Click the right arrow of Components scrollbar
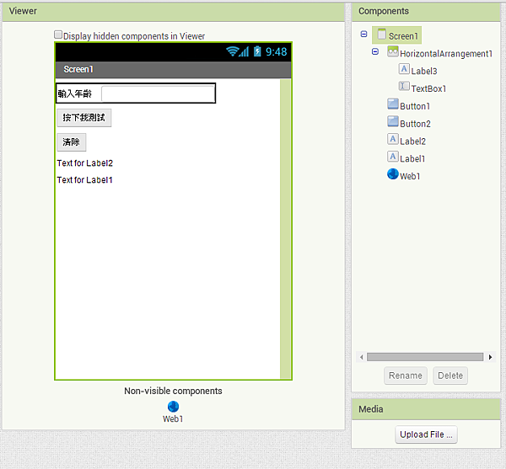This screenshot has height=469, width=506. [490, 357]
